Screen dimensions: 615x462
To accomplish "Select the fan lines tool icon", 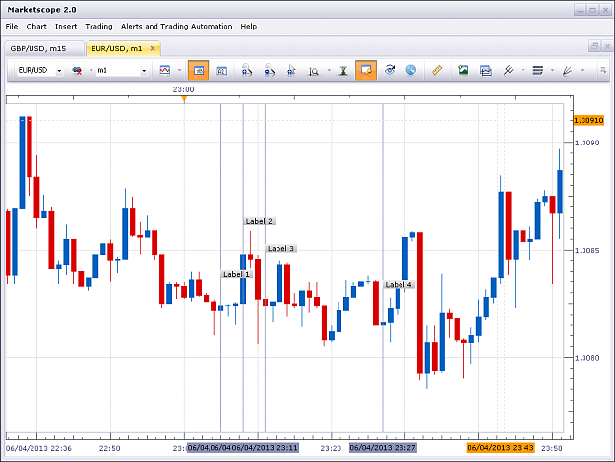I will point(567,71).
